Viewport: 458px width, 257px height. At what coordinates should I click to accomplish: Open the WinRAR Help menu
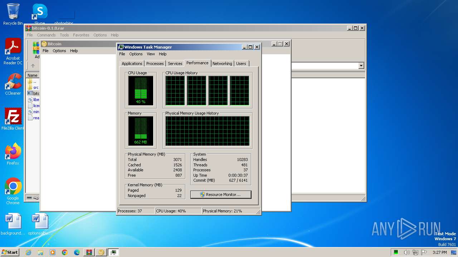115,35
